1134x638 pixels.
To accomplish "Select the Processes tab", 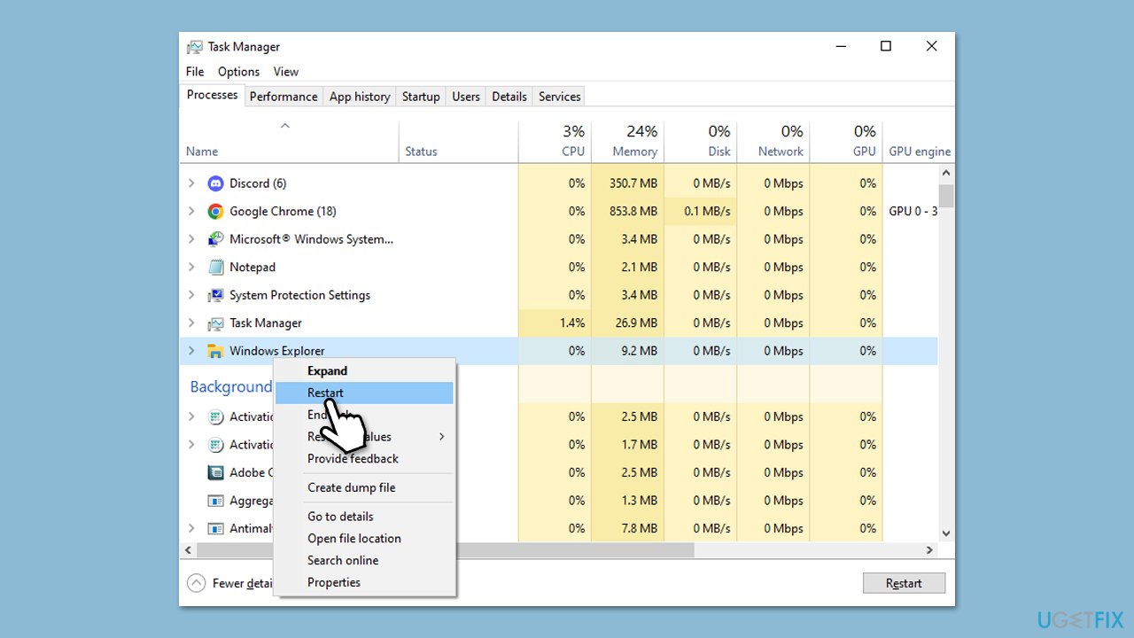I will (213, 95).
